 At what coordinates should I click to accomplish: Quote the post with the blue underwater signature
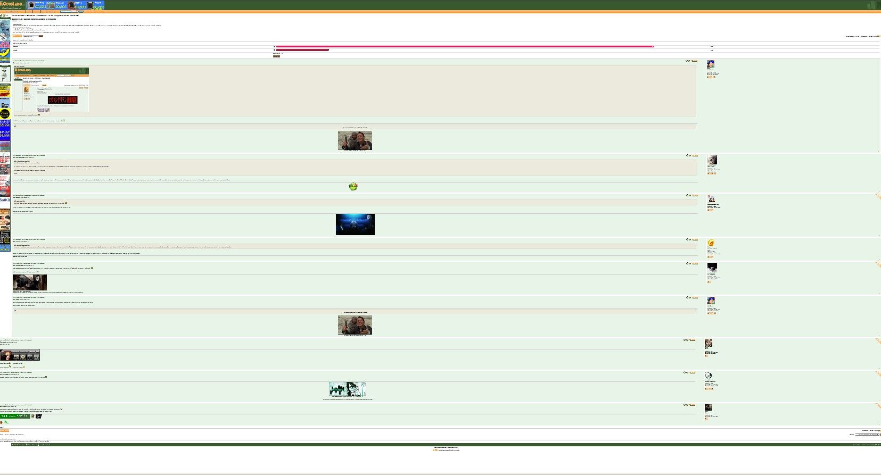point(695,195)
